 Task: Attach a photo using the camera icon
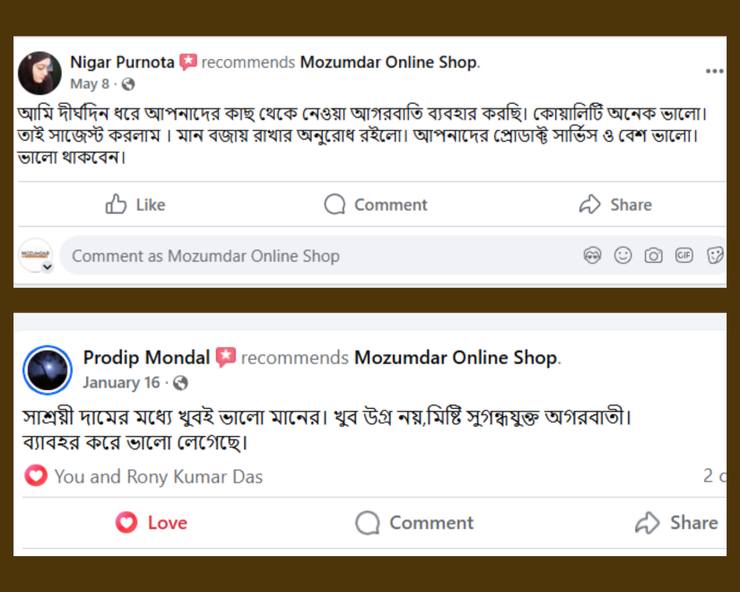(x=653, y=256)
